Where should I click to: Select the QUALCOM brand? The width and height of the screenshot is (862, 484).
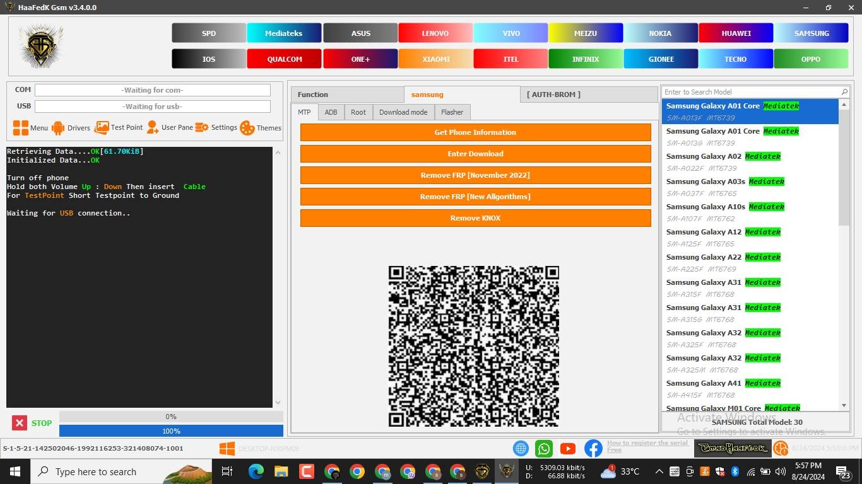[284, 59]
